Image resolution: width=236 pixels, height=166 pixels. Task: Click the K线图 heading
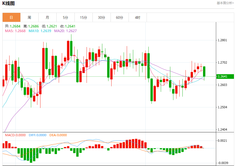pyautogui.click(x=9, y=3)
